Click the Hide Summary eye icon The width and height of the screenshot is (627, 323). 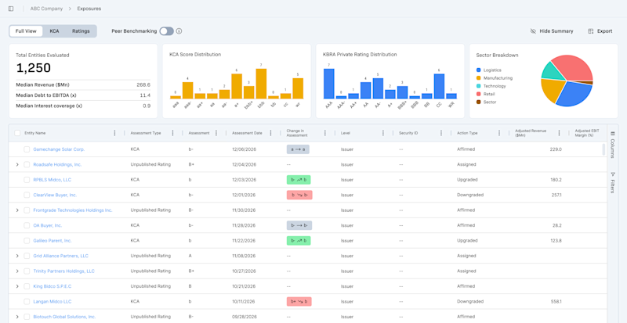point(533,31)
